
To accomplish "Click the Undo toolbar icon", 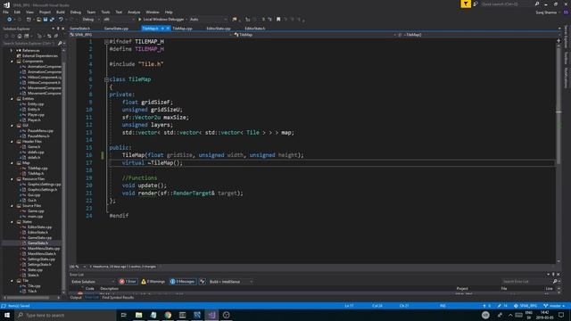I will (61, 20).
